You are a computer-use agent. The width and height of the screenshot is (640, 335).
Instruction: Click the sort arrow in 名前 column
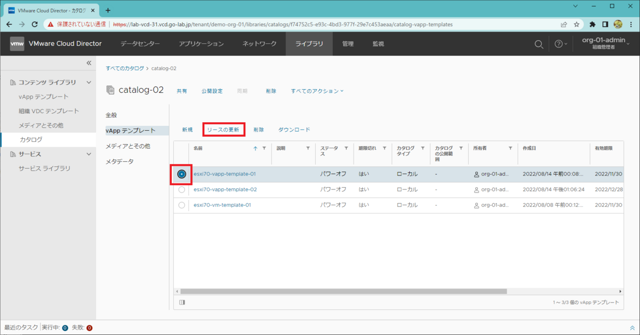(255, 148)
